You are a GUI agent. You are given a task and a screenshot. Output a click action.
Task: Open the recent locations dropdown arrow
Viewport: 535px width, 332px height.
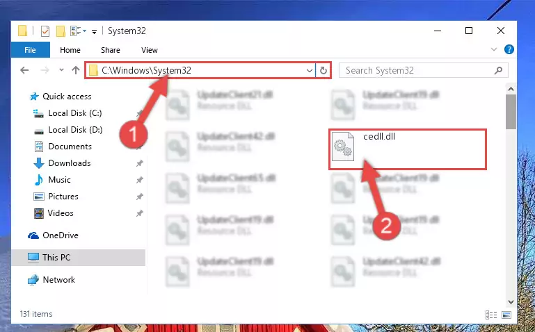(x=61, y=70)
